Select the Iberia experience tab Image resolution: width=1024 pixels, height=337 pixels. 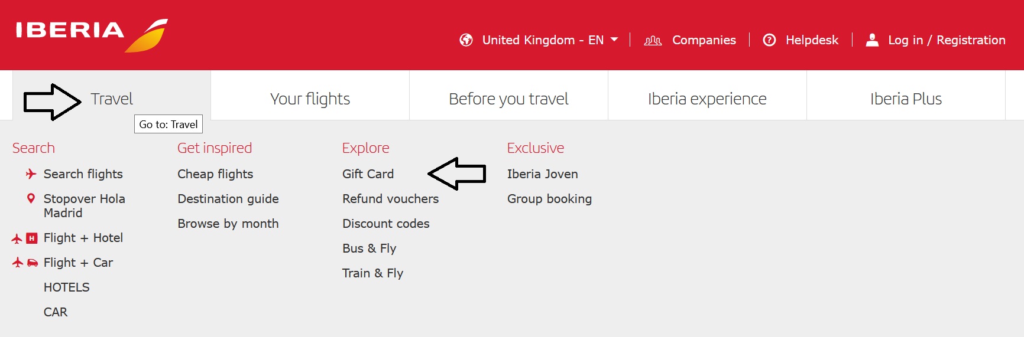click(707, 99)
